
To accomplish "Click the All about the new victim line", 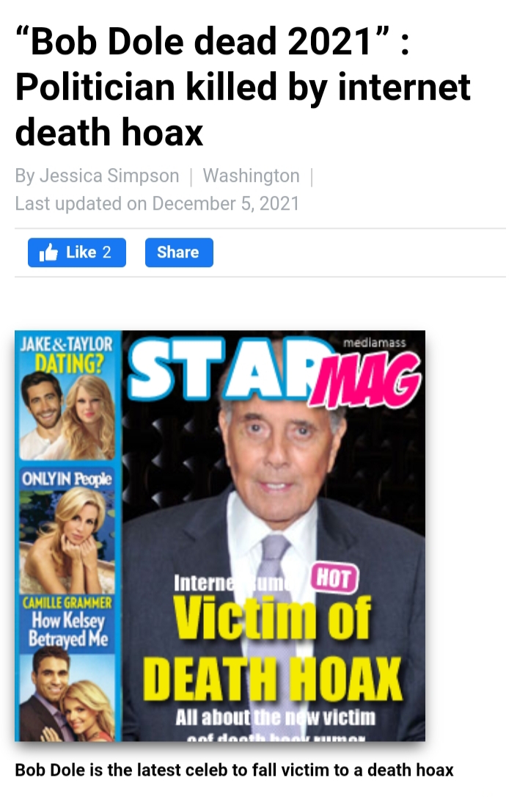I will pos(276,718).
